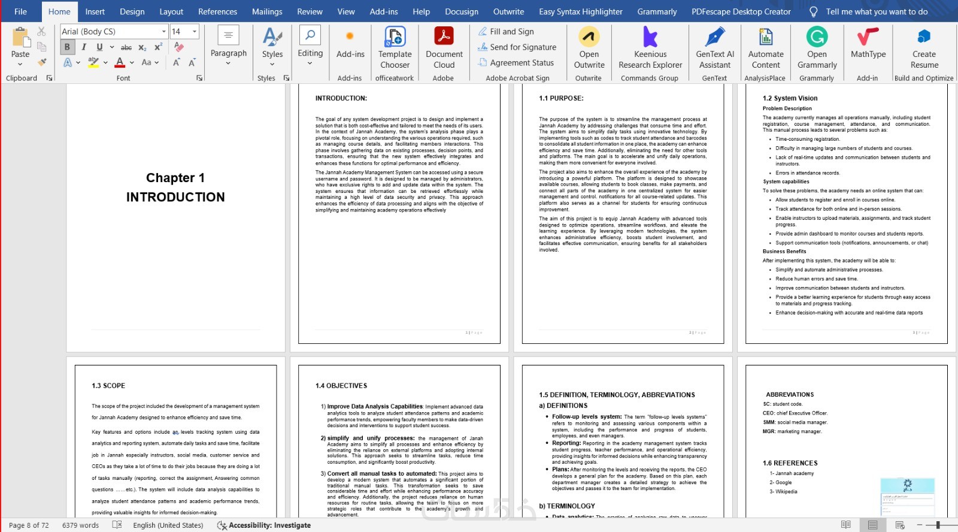Cut selection with the scissors icon
The image size is (958, 532).
click(x=41, y=31)
